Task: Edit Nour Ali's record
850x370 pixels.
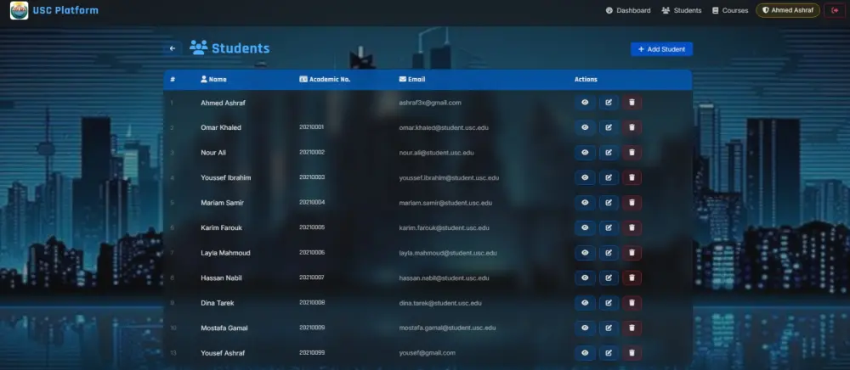Action: [x=609, y=153]
